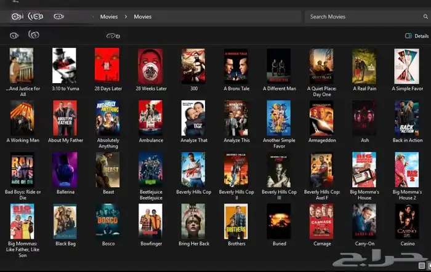431x272 pixels.
Task: Select the Analyze This poster
Action: [x=236, y=118]
